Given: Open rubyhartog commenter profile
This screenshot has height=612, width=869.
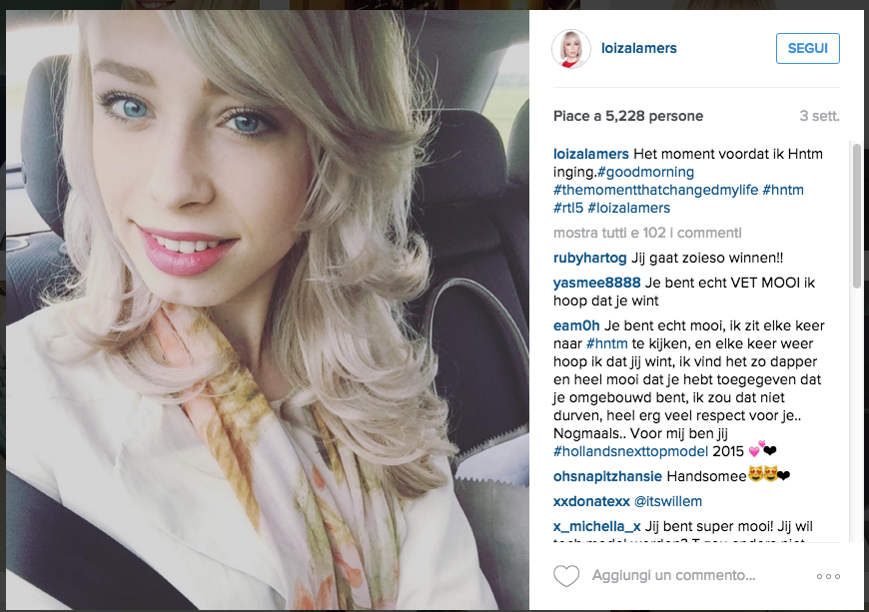Looking at the screenshot, I should point(589,259).
